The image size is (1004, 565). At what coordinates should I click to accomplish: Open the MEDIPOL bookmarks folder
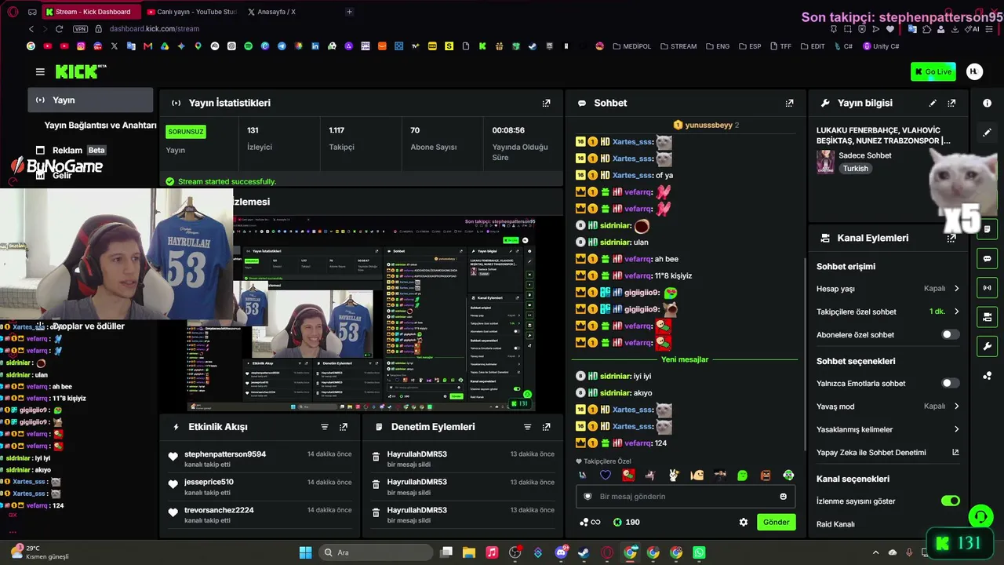632,46
